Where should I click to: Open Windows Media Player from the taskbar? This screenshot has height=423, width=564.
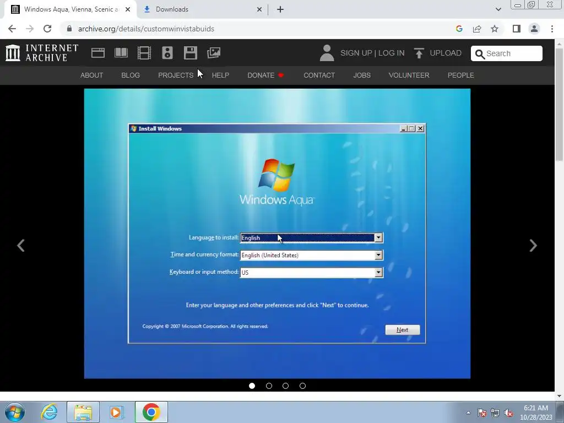116,412
